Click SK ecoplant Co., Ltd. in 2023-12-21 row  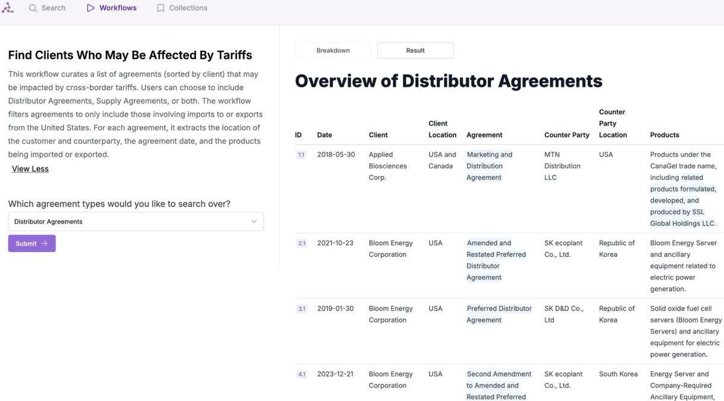[x=564, y=380]
